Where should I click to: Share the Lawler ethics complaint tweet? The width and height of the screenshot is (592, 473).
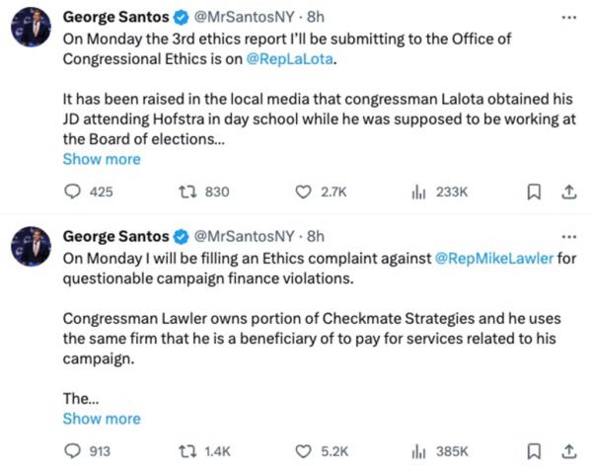[x=568, y=451]
